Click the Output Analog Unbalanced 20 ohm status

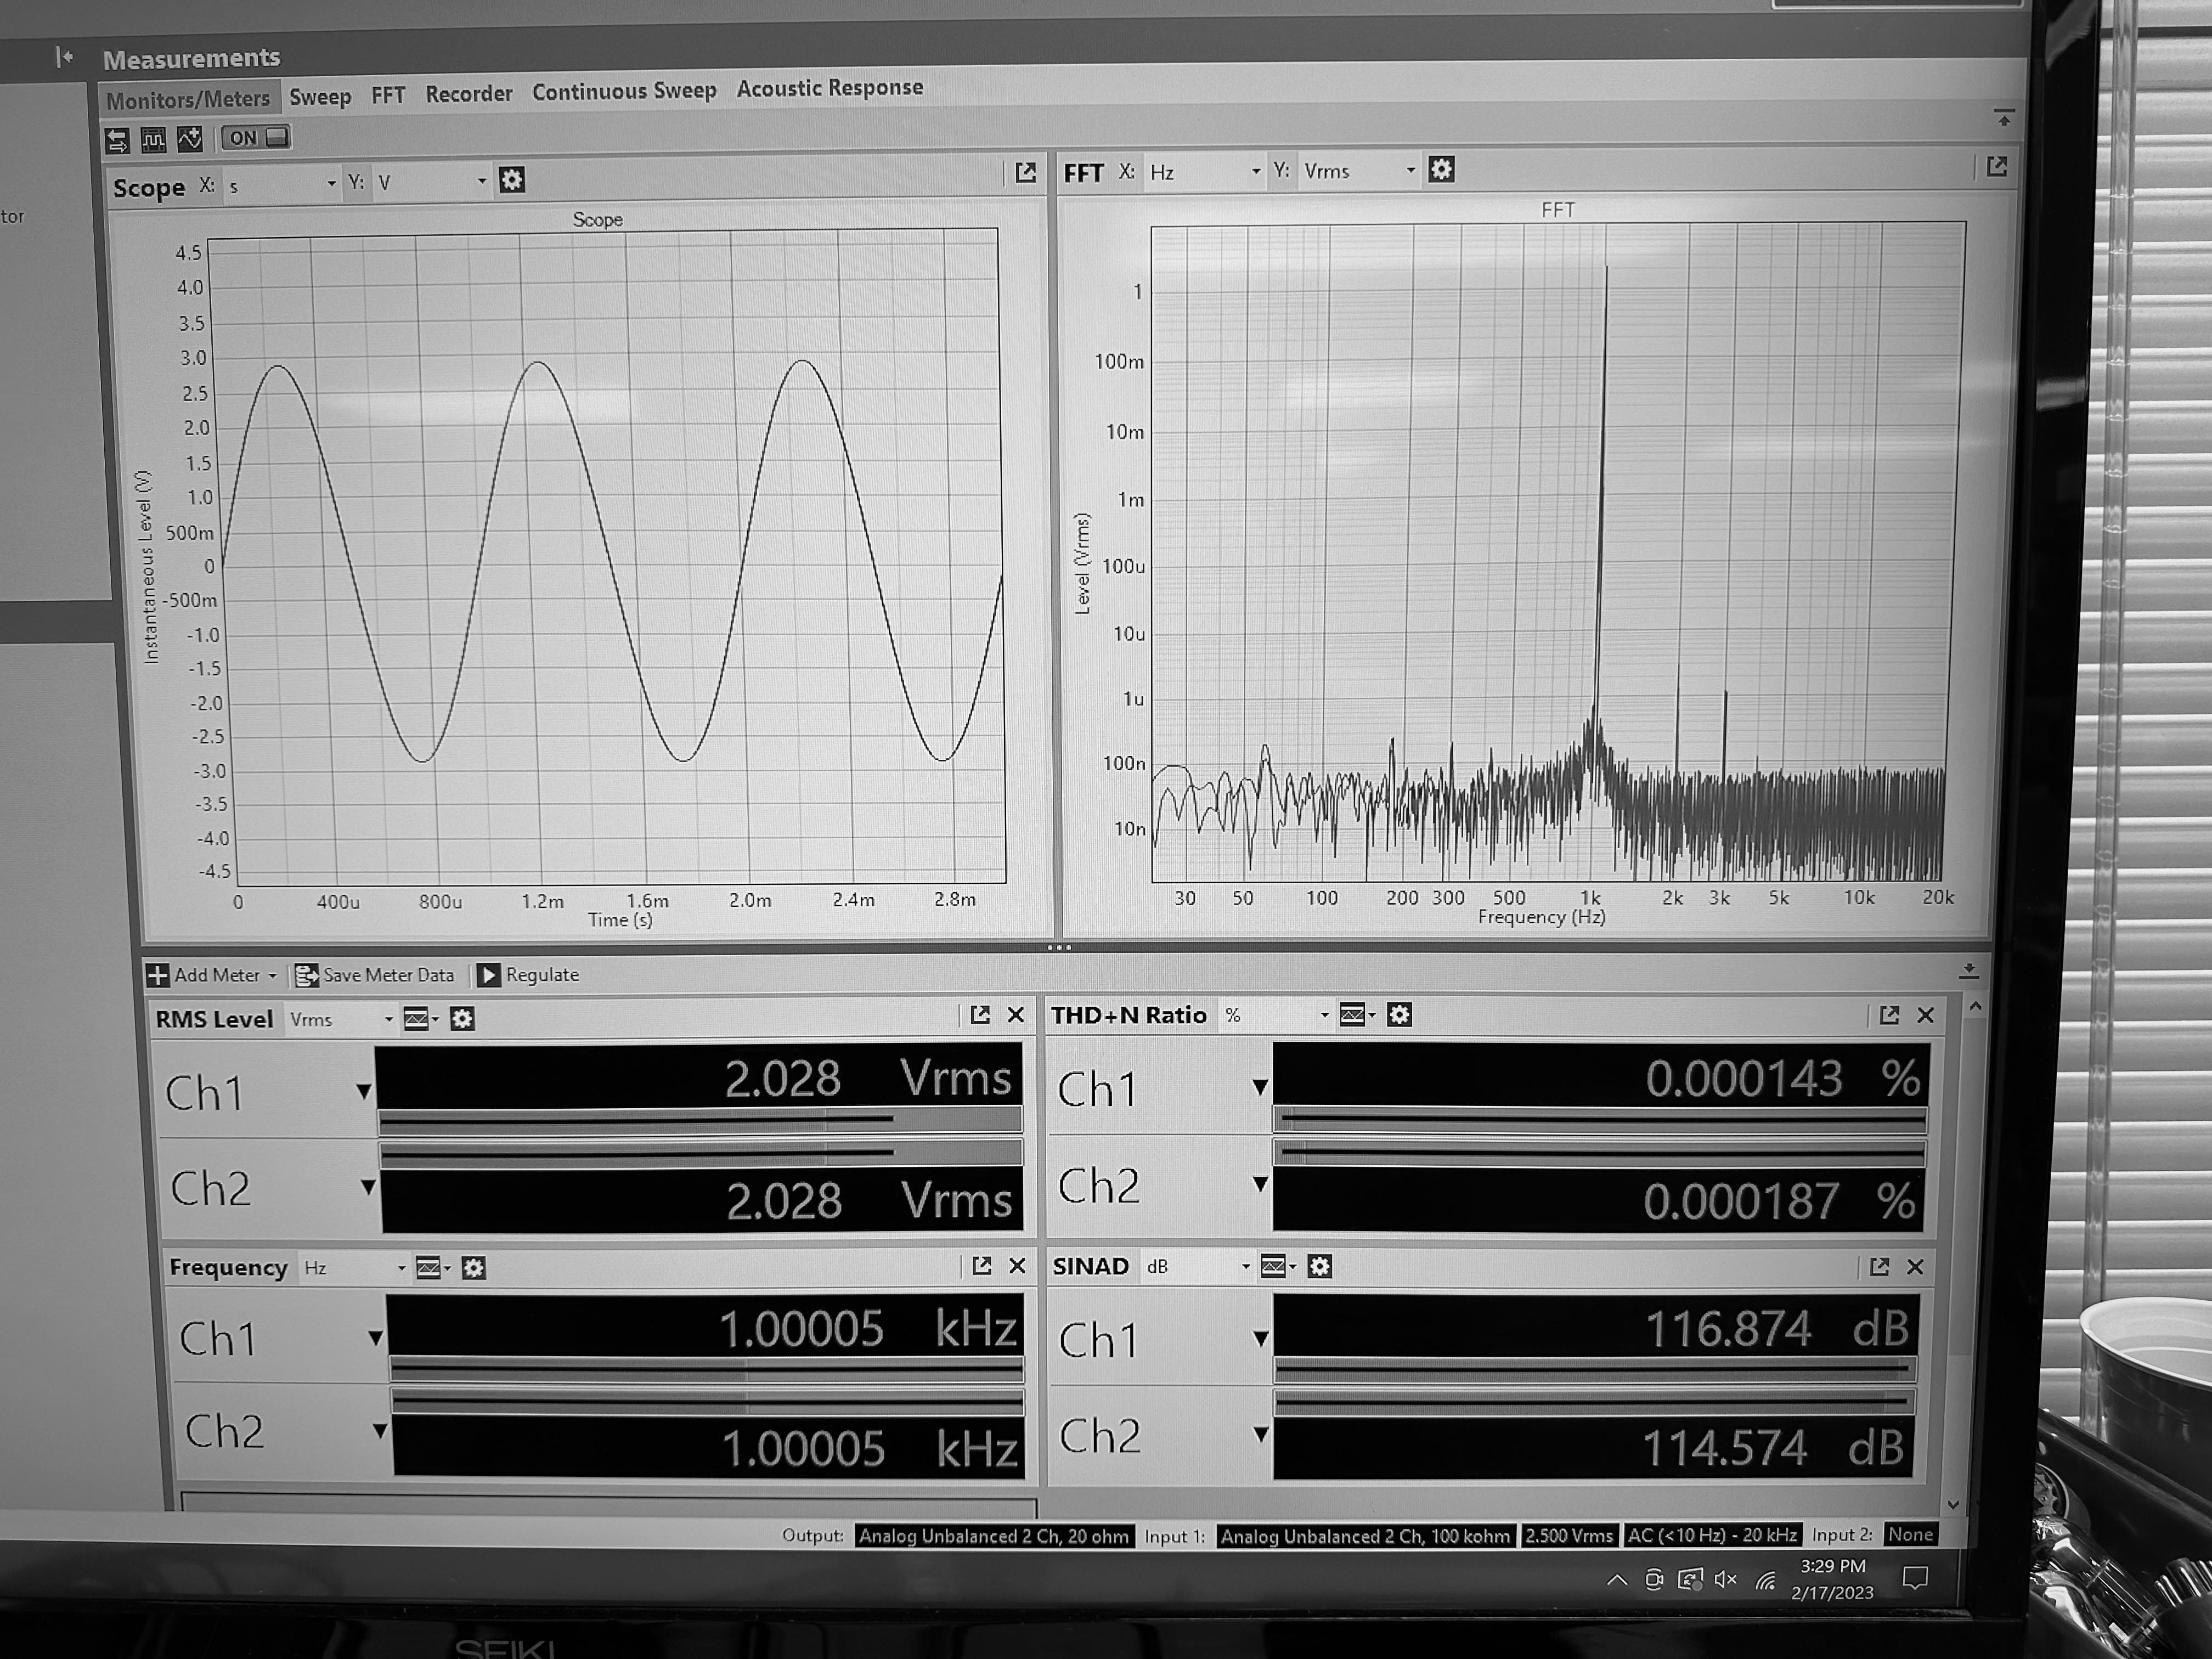pyautogui.click(x=995, y=1536)
